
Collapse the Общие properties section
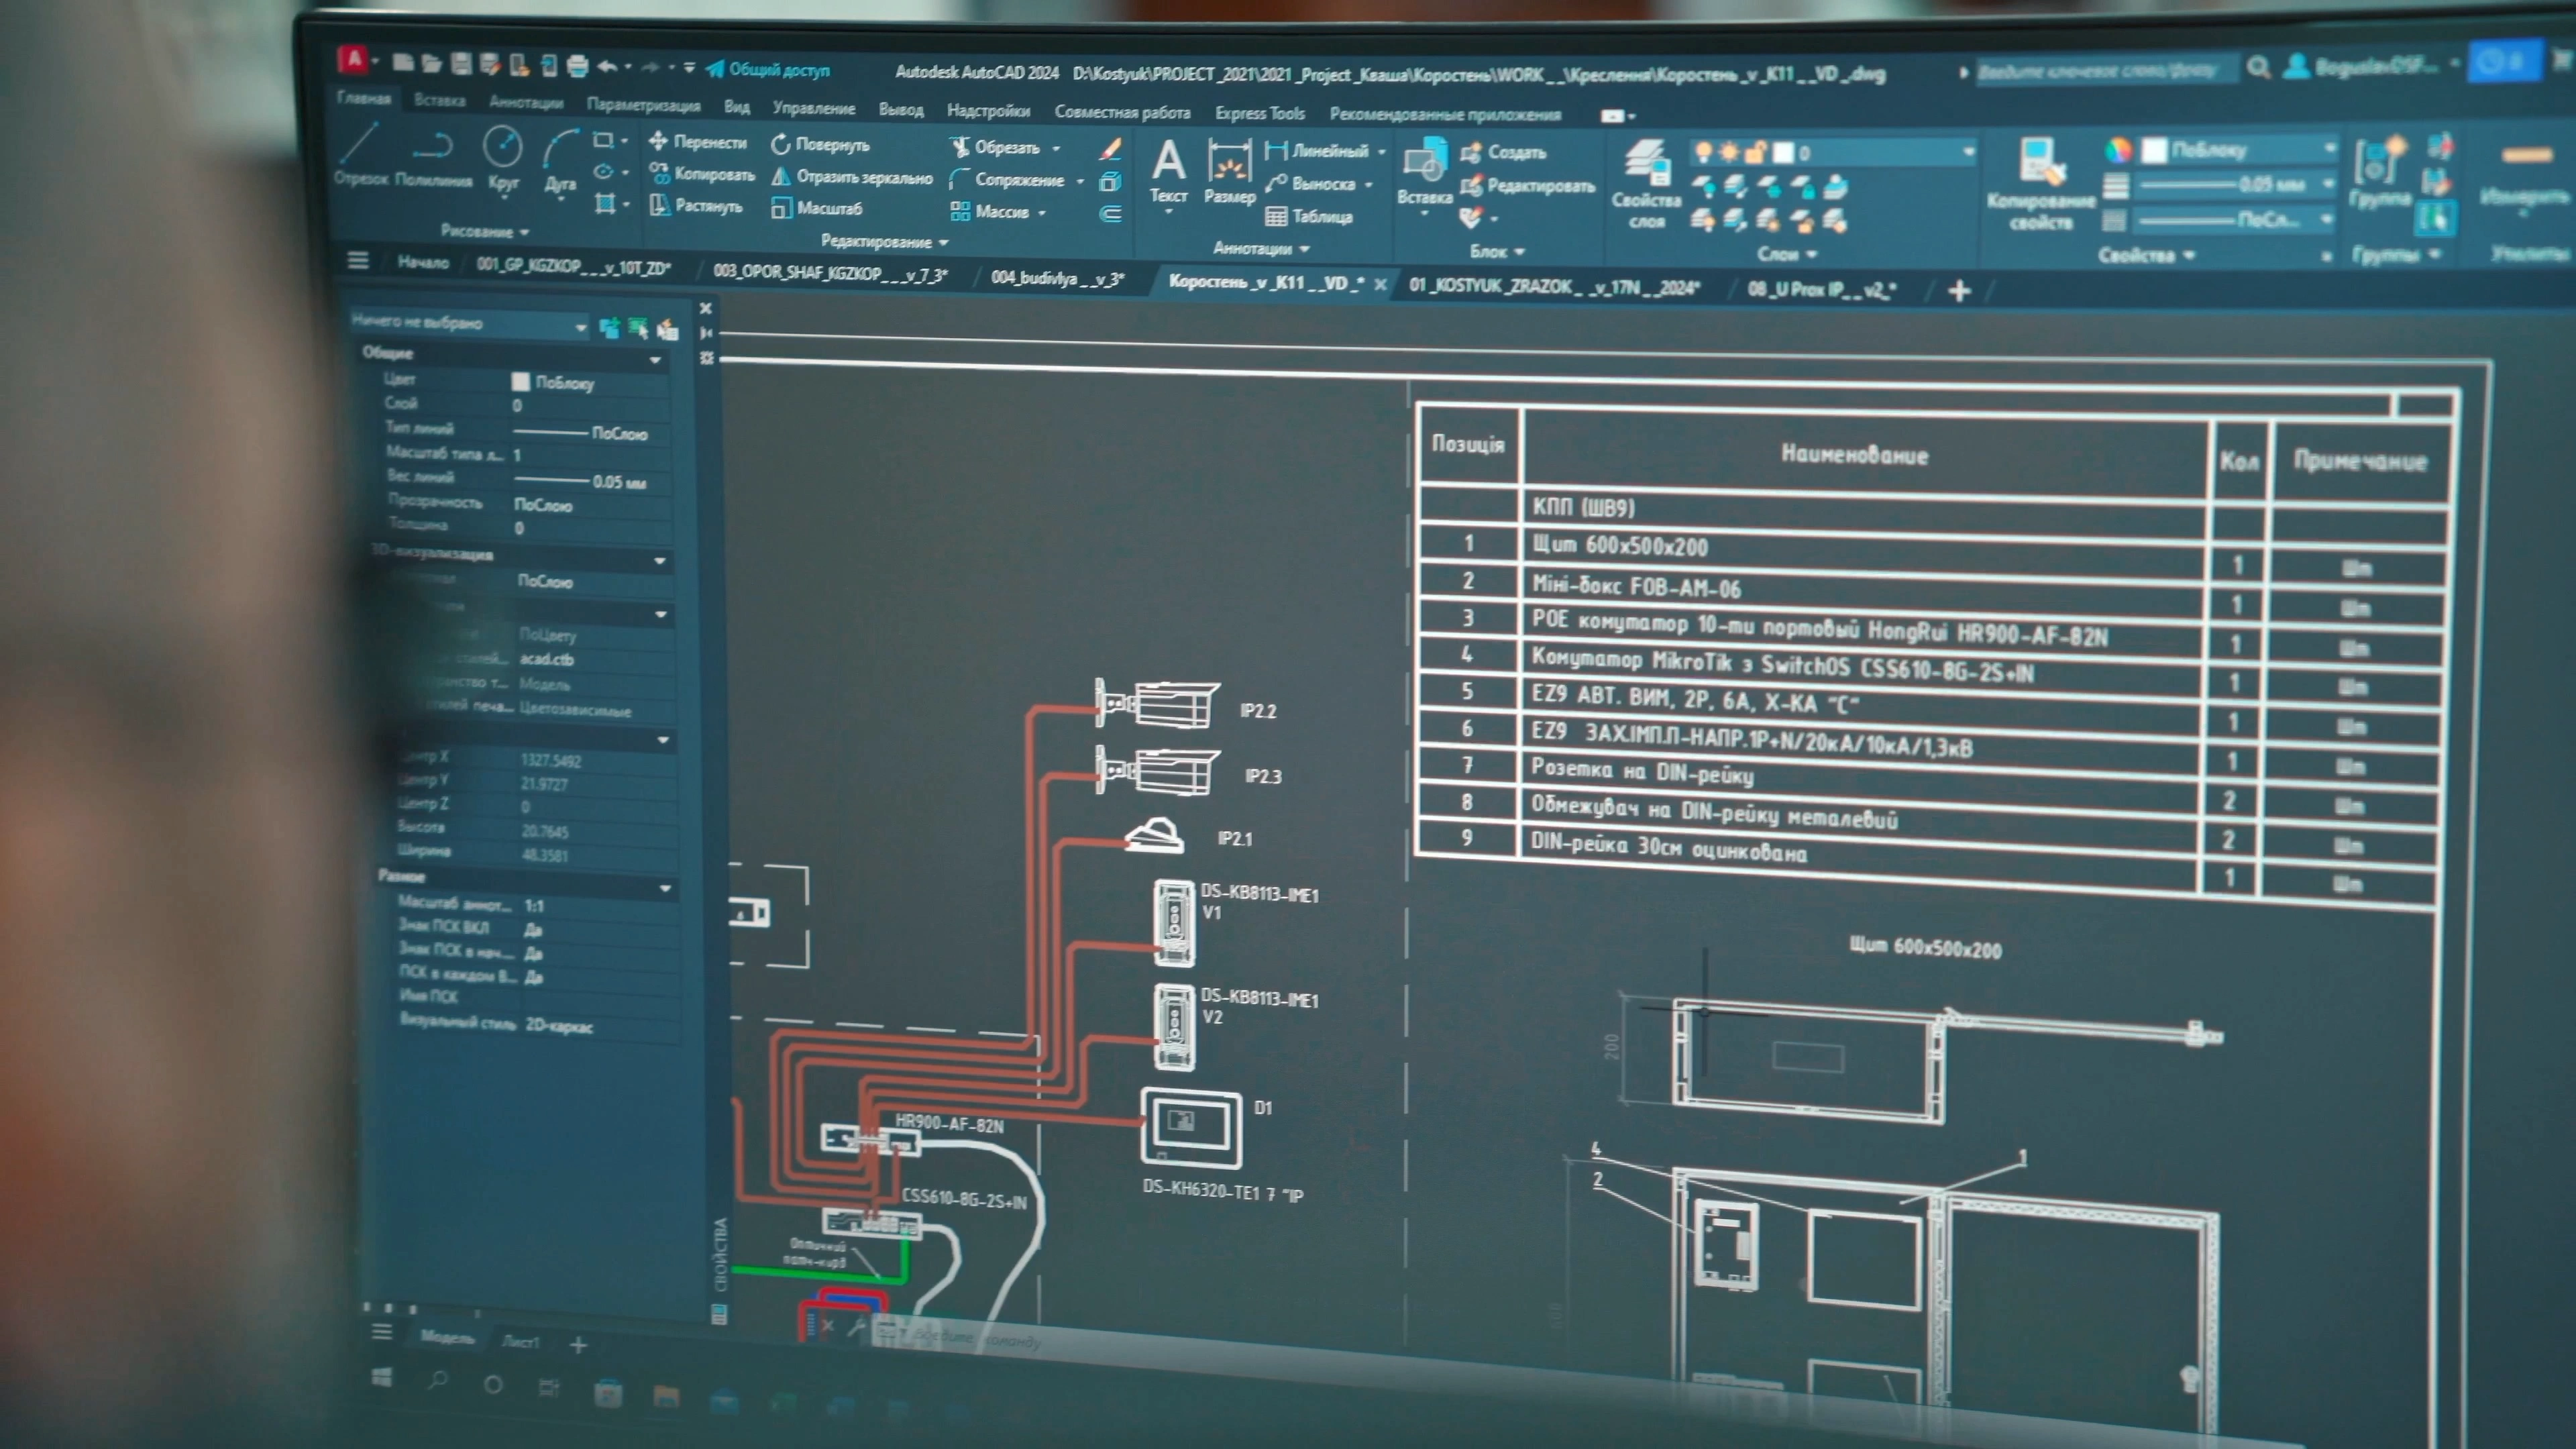(x=655, y=360)
